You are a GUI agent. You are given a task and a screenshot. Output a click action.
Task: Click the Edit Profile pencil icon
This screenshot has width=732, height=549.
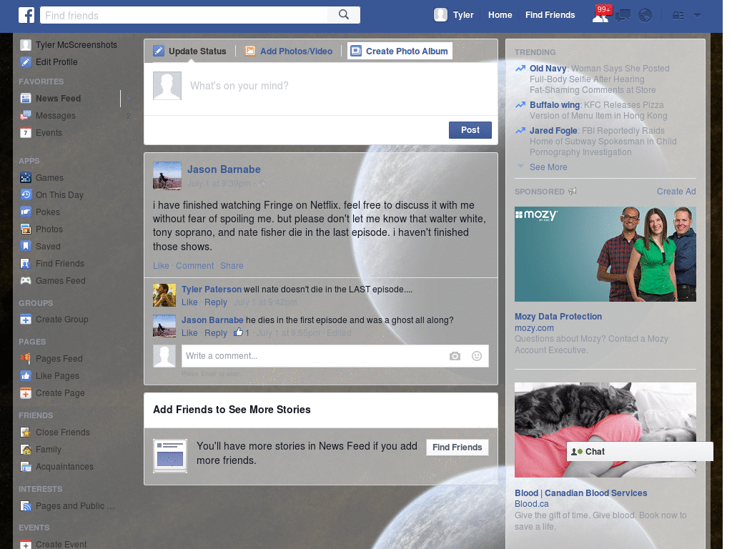[26, 62]
